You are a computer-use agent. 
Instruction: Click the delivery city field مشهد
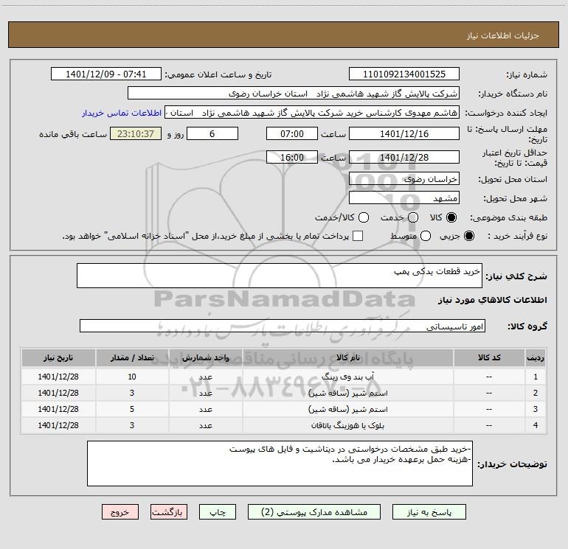(x=404, y=198)
